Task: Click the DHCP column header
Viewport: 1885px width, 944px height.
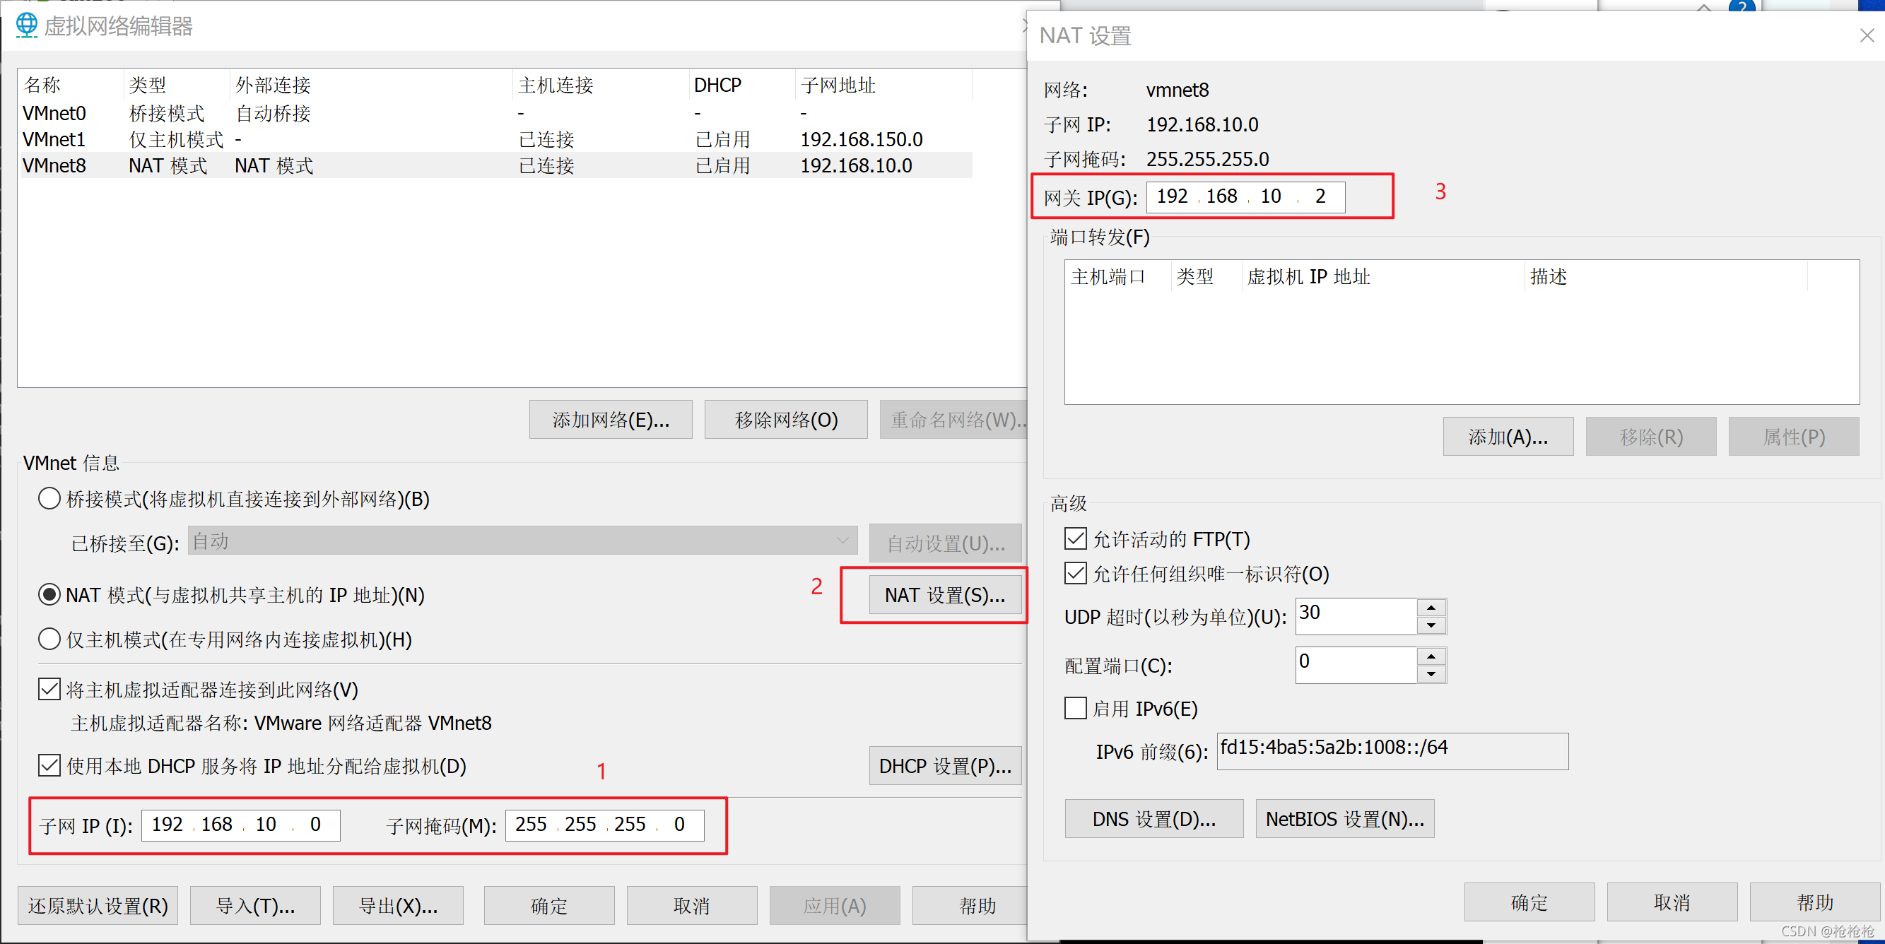Action: pyautogui.click(x=743, y=85)
